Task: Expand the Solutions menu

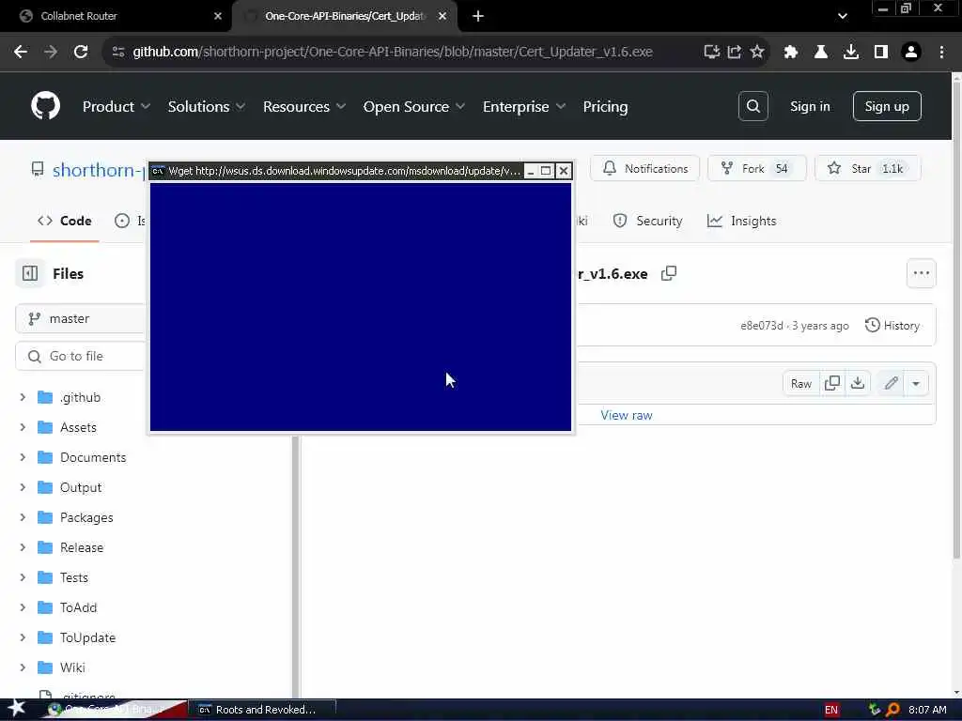Action: tap(206, 106)
